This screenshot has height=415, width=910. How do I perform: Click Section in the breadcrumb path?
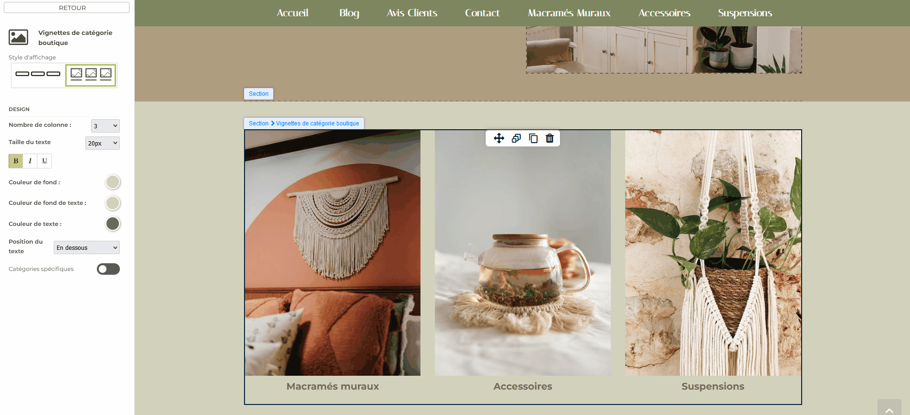[x=258, y=123]
